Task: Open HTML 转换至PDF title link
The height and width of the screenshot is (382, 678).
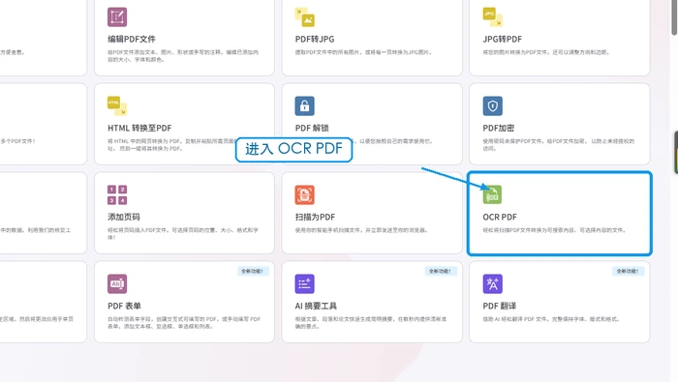Action: (139, 128)
